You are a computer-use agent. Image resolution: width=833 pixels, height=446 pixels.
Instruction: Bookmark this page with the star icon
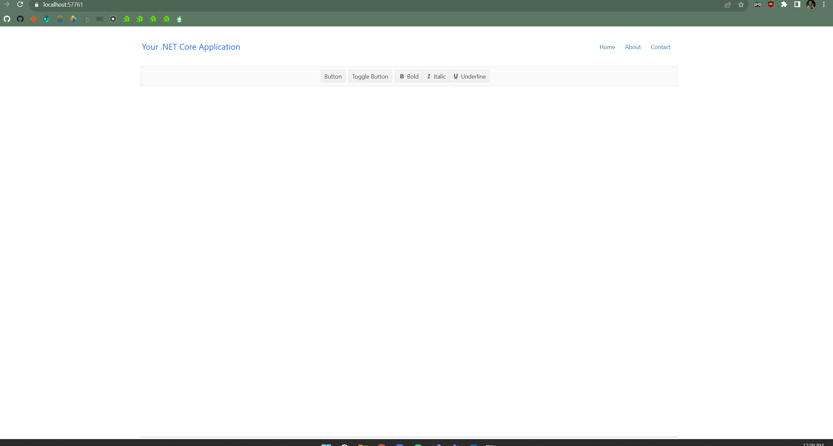pos(741,5)
